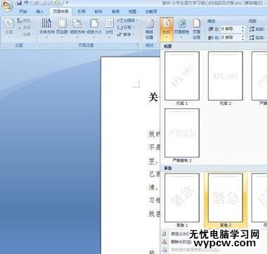Image resolution: width=267 pixels, height=254 pixels.
Task: Switch to the Review (审阅) tab
Action: tap(116, 11)
